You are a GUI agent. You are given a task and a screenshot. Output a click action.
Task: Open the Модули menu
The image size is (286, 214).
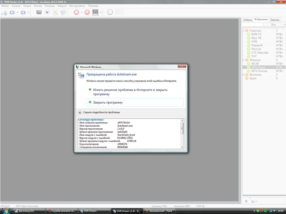(62, 6)
